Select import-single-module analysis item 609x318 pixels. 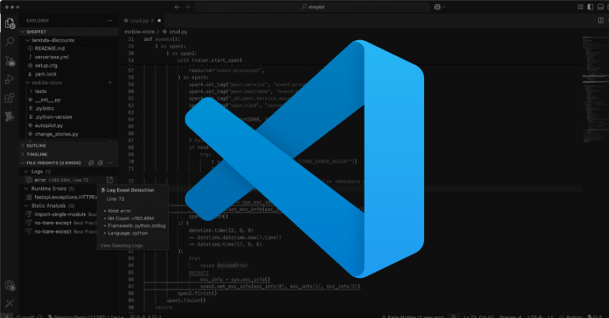59,214
